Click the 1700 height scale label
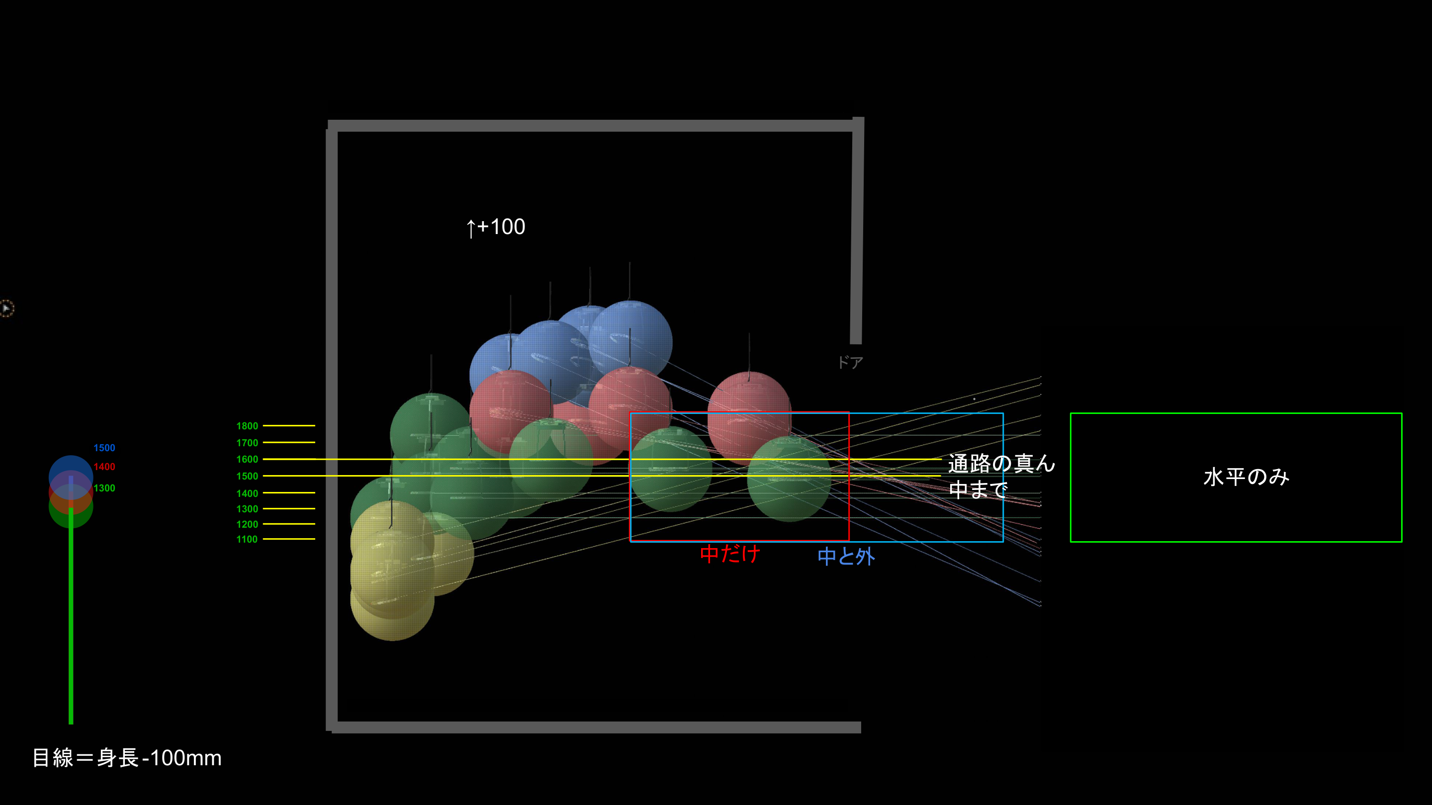The width and height of the screenshot is (1432, 805). pos(248,443)
